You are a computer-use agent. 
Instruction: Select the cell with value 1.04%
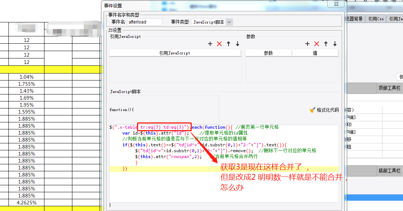(26, 77)
